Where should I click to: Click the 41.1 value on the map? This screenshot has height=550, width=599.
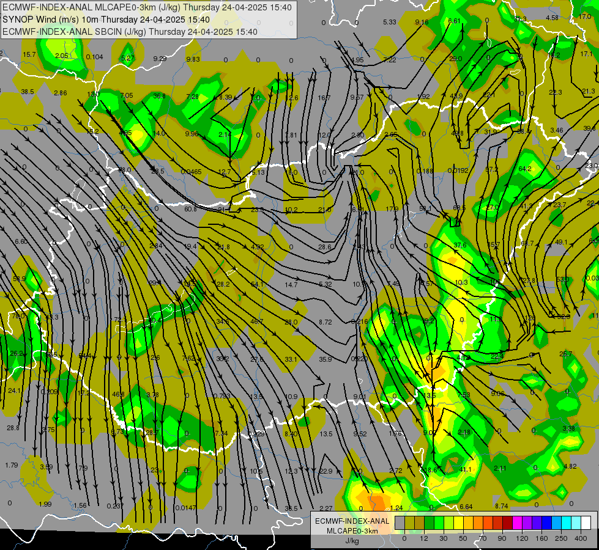(465, 469)
